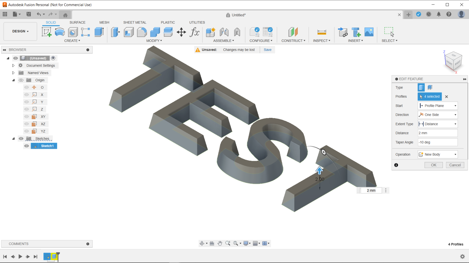Toggle visibility of the YZ plane

pyautogui.click(x=27, y=131)
